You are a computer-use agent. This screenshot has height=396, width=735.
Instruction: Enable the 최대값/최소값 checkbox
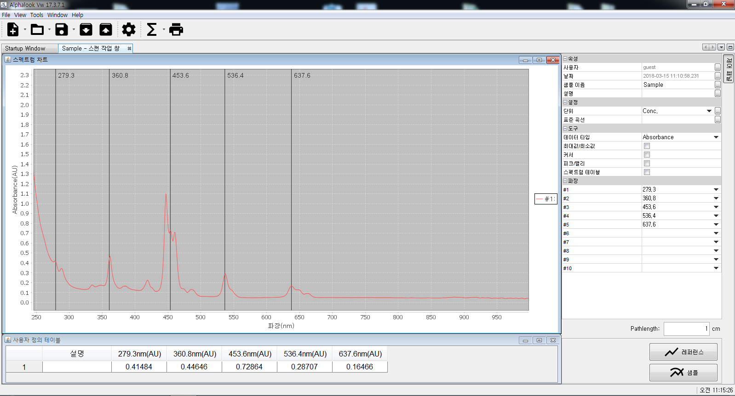[647, 146]
